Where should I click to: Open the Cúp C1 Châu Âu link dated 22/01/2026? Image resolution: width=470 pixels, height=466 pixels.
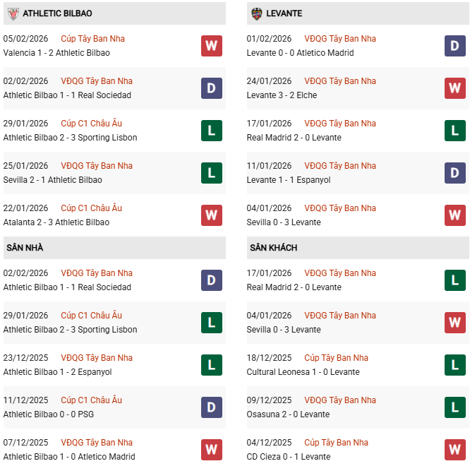[91, 208]
